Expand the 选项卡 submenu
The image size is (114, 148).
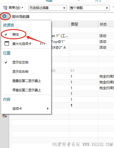point(26,109)
